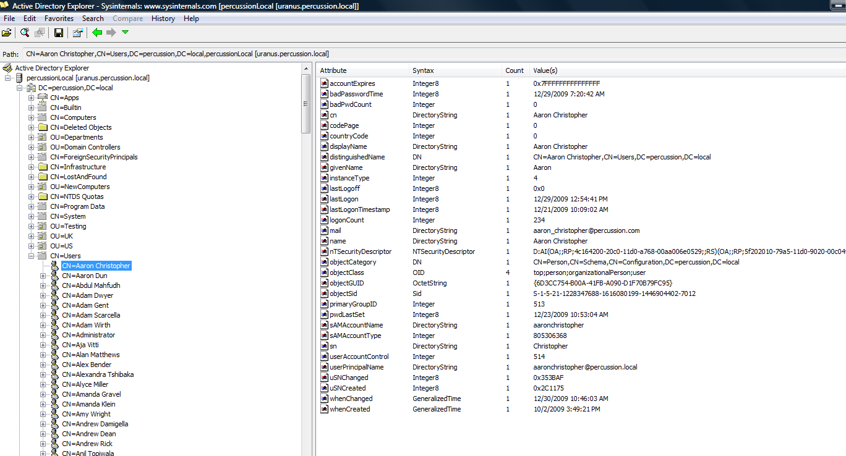Select CN=Infrastructure tree item
846x456 pixels.
tap(78, 167)
